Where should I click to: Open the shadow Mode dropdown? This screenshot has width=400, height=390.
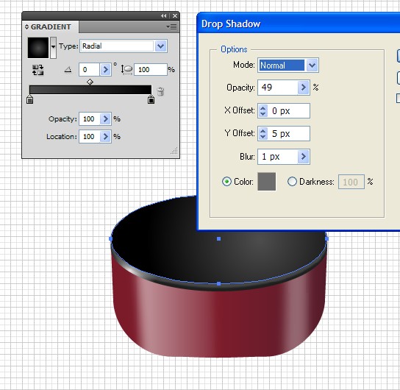[x=312, y=65]
